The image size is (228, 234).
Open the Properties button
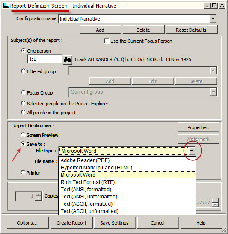(198, 127)
